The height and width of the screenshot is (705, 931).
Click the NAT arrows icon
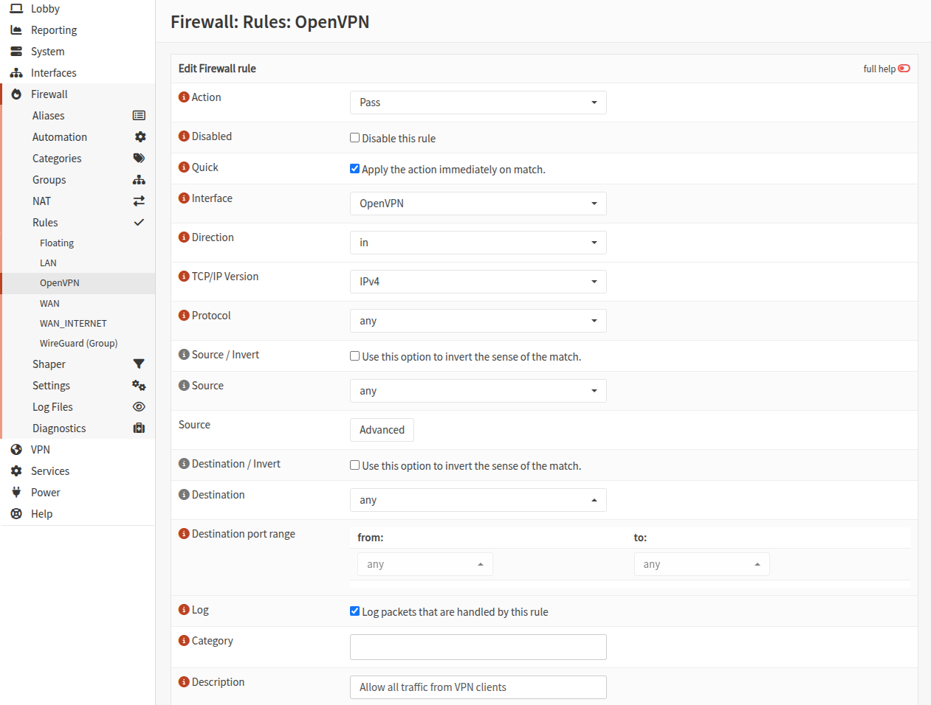[x=139, y=201]
